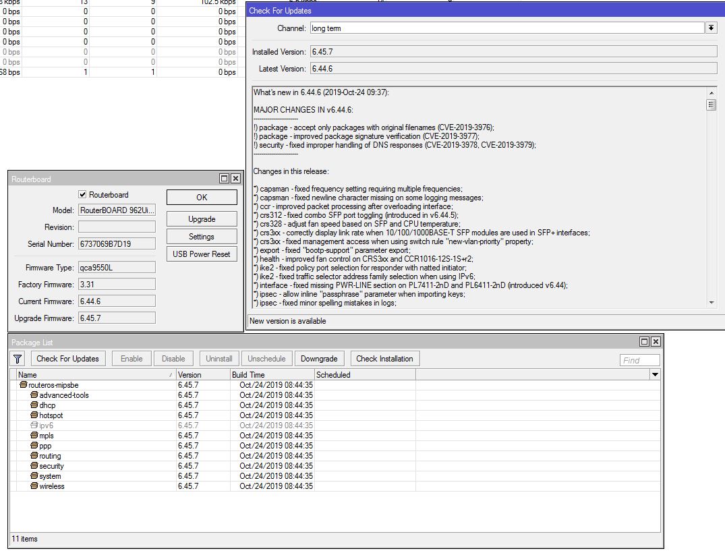
Task: Open the Package List filter funnel icon
Action: (x=18, y=359)
